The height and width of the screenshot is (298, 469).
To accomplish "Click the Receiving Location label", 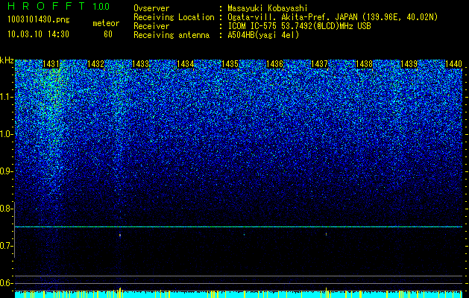I will pos(174,17).
